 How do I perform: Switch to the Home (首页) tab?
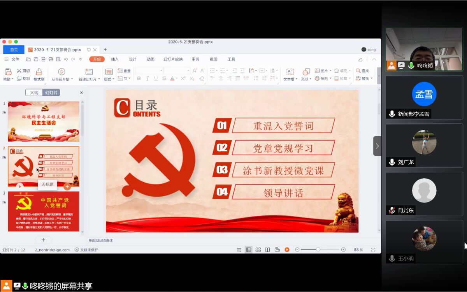pos(14,50)
